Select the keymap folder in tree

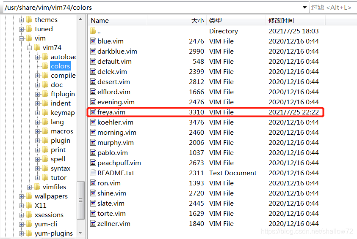coord(63,113)
